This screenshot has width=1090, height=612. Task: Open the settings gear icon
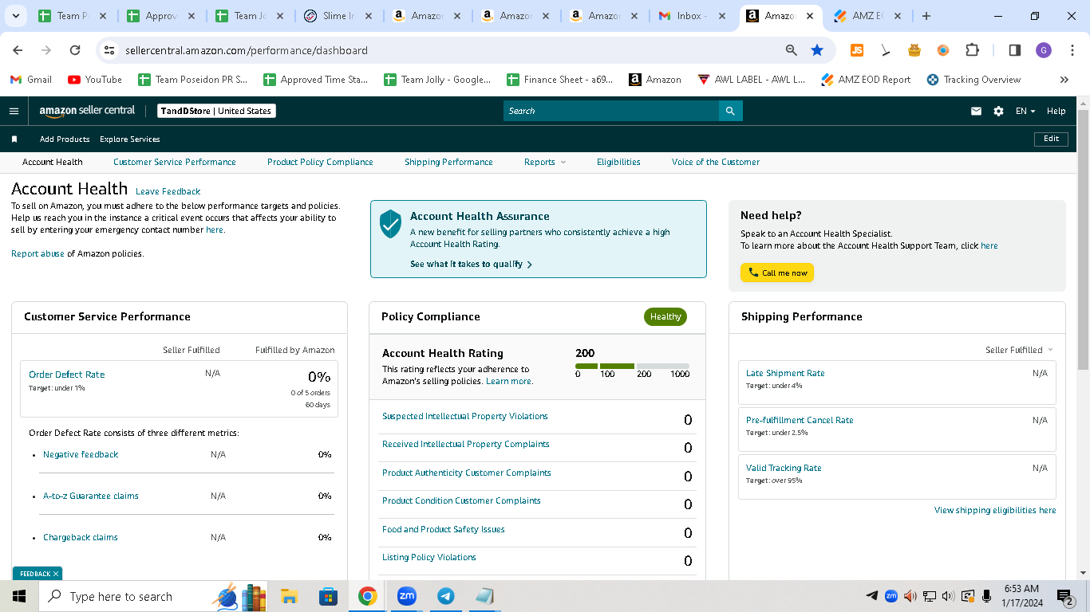click(x=998, y=111)
